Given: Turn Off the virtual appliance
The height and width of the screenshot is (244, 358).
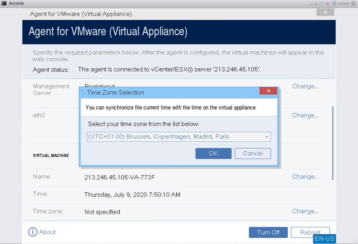Looking at the screenshot, I should coord(268,232).
